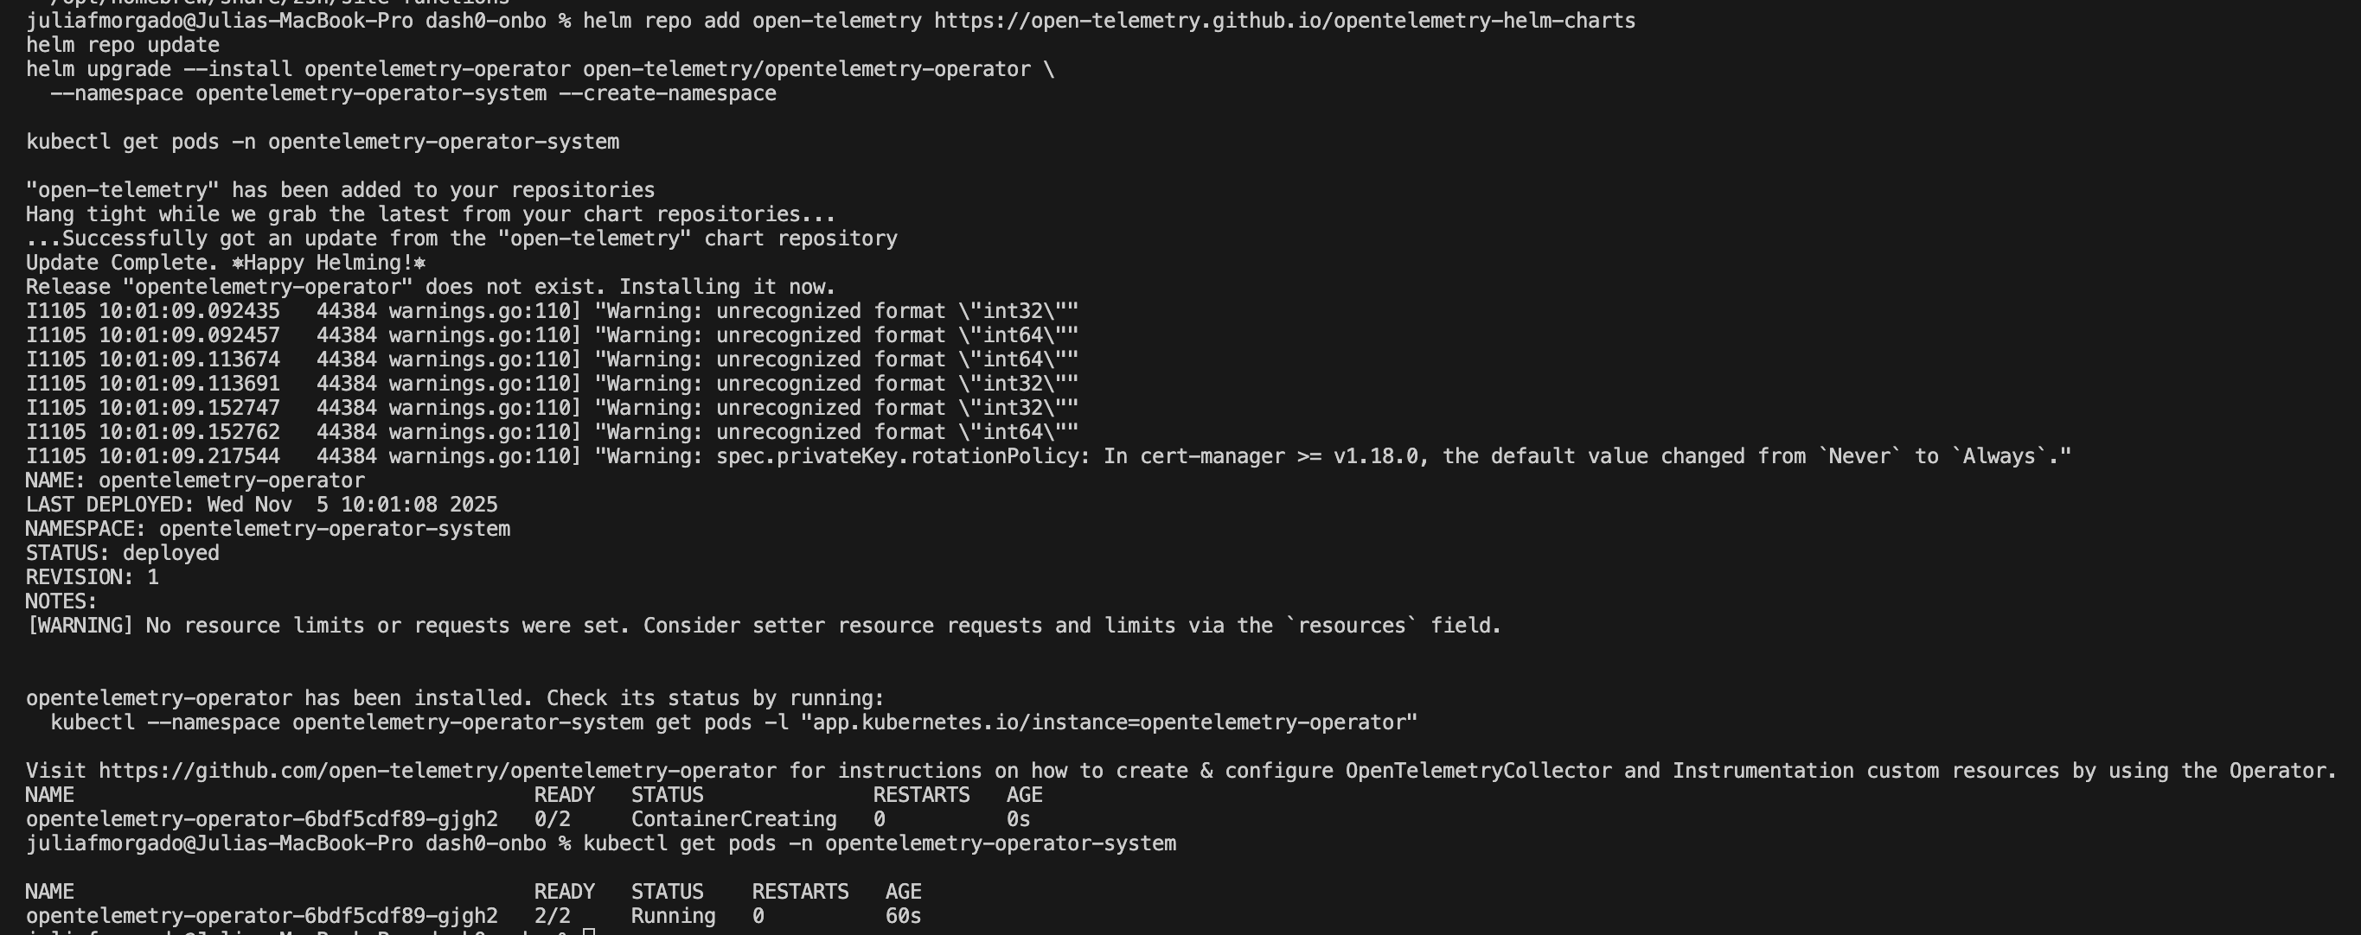Click the cert-manager rotationPolicy warning text

pyautogui.click(x=1332, y=456)
